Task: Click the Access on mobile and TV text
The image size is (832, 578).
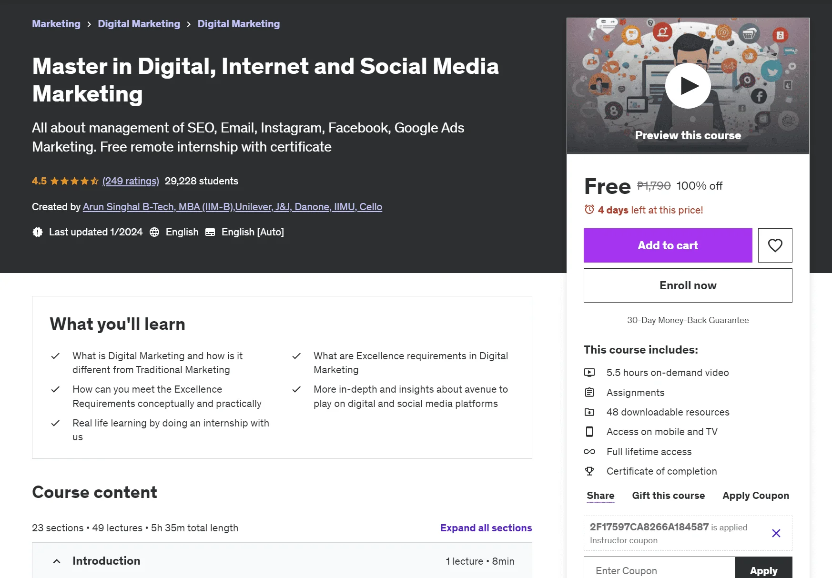Action: click(x=662, y=432)
